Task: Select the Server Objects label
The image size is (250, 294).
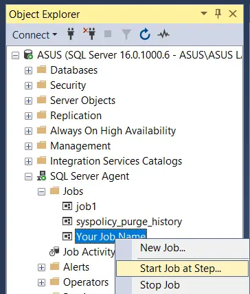Action: (82, 101)
